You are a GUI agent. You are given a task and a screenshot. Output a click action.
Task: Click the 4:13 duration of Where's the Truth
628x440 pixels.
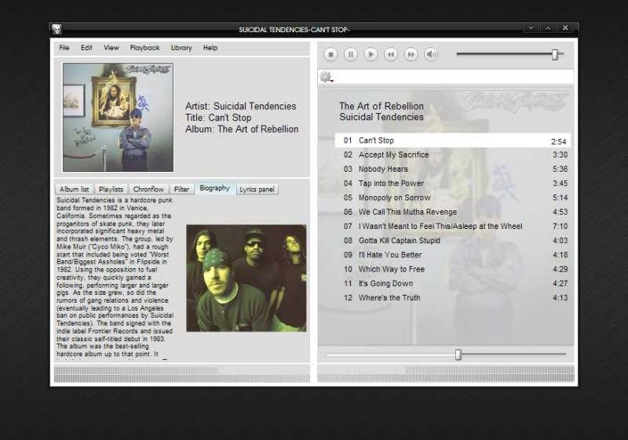pos(560,297)
